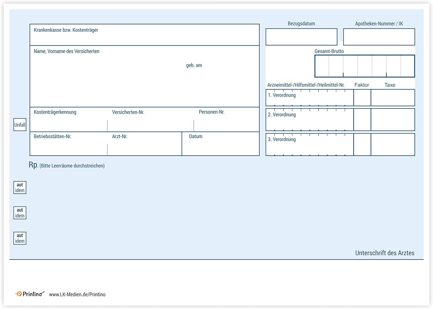Expand the 2. Verordnung row
This screenshot has width=433, height=309.
tap(309, 119)
